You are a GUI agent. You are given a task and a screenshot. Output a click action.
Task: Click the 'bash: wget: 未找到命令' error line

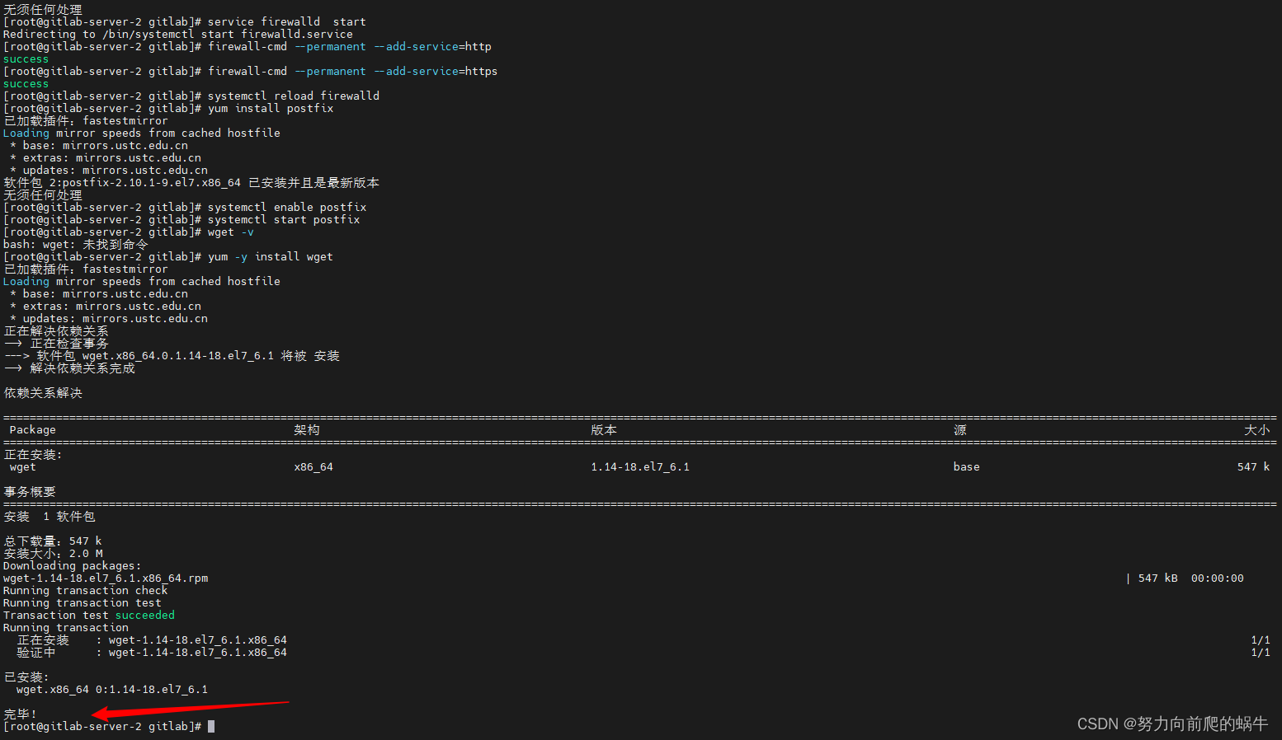pyautogui.click(x=76, y=244)
